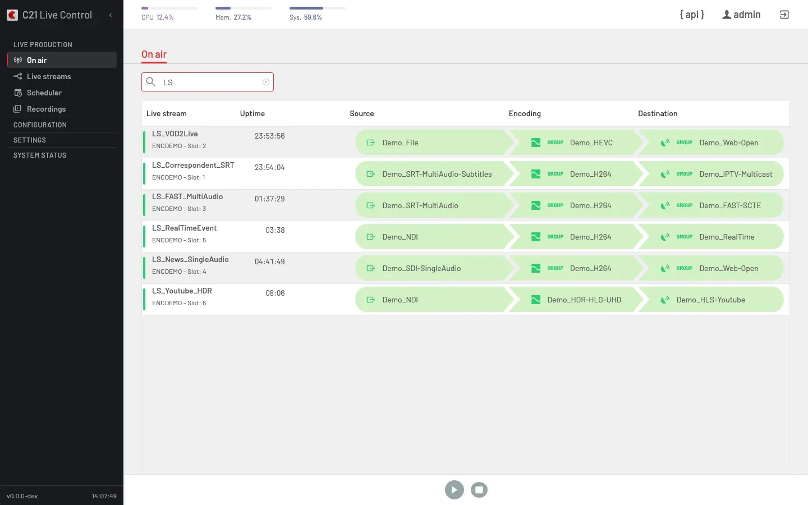Click the destination icon beside Demo_HLS-Youtube
The width and height of the screenshot is (808, 505).
665,300
